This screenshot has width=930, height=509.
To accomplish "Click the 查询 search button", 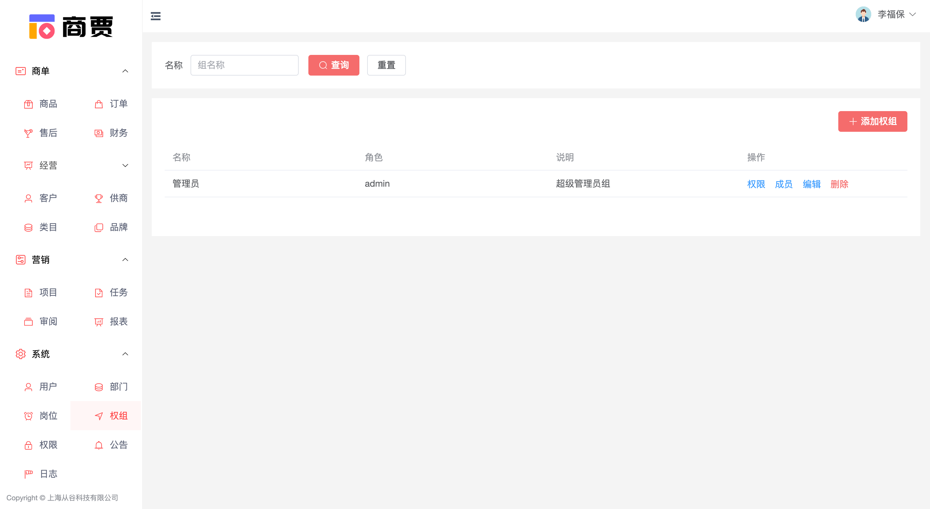I will [334, 65].
